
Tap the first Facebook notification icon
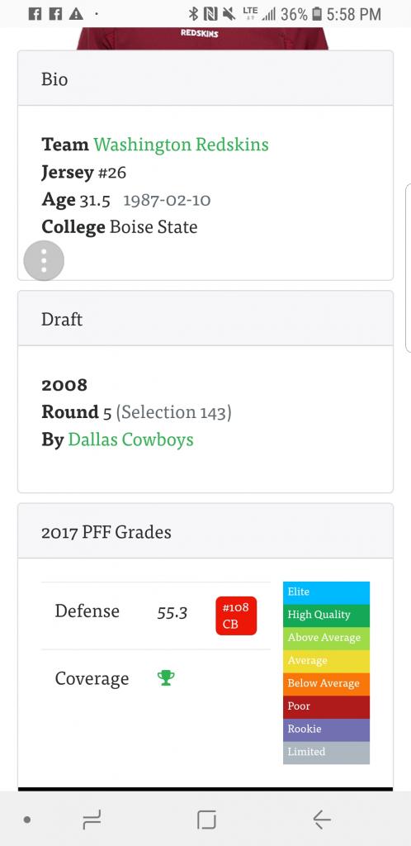[35, 13]
